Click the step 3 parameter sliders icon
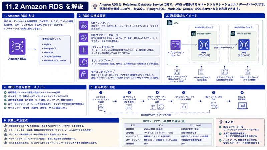267x150 pixels. pos(153,107)
